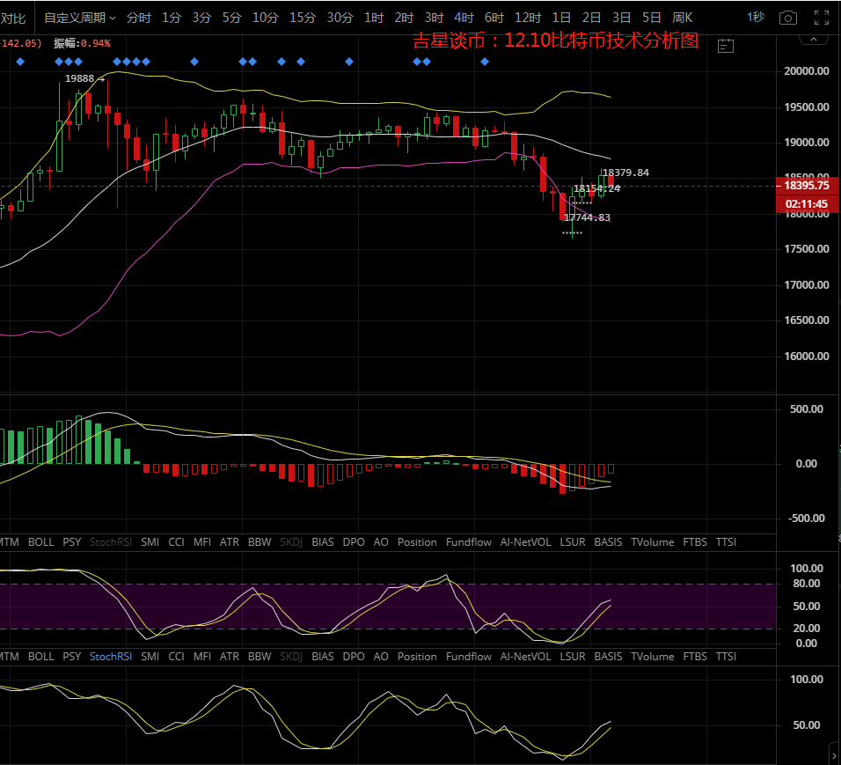Enable AI-NetVOL indicator in second indicator row
The height and width of the screenshot is (765, 841).
[x=525, y=657]
